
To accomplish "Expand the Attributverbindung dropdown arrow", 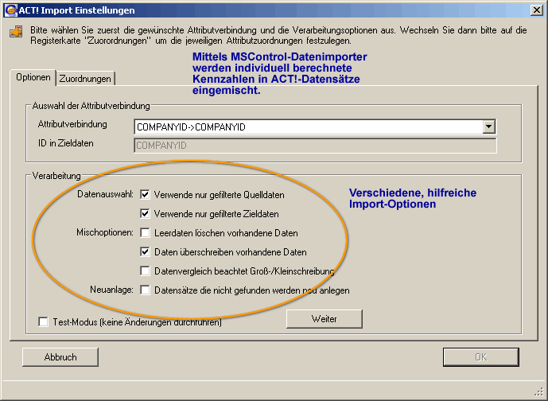I will tap(489, 127).
